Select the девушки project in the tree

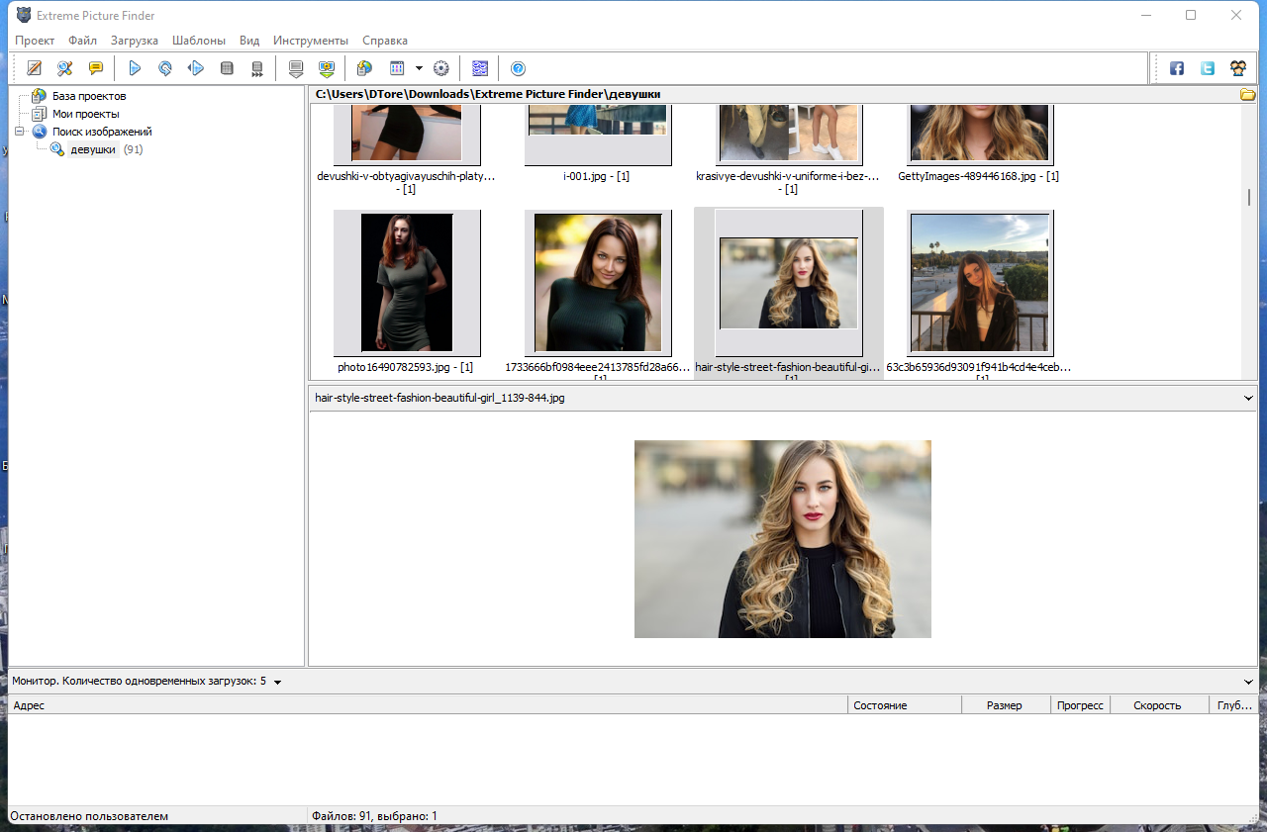coord(93,149)
